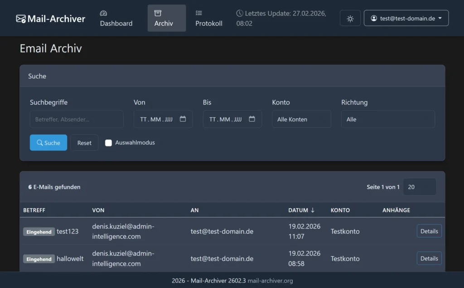Open calendar picker in Bis date field

click(x=252, y=119)
